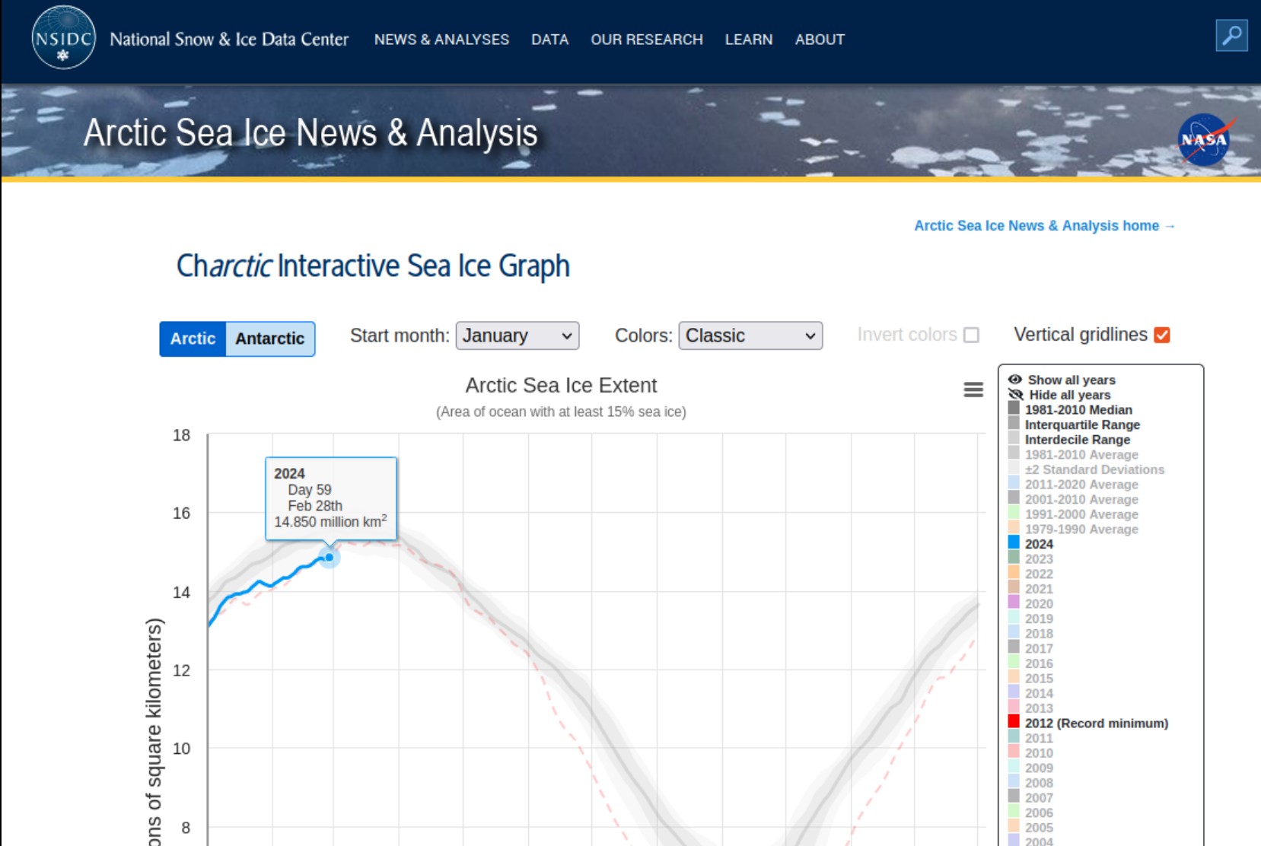Show the 2007 year series
The image size is (1261, 846).
coord(1039,798)
